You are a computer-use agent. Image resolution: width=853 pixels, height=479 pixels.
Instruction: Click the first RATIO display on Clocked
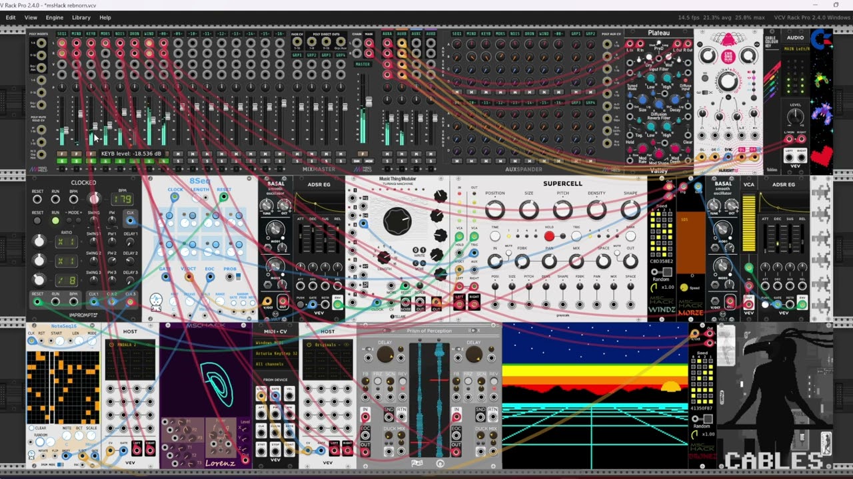coord(67,242)
